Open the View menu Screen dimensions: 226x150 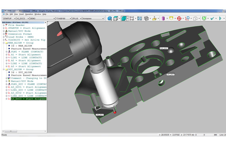pyautogui.click(x=16, y=14)
